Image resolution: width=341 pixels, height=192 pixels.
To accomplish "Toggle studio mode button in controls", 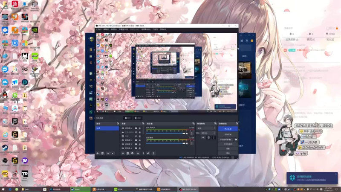I will click(x=228, y=144).
